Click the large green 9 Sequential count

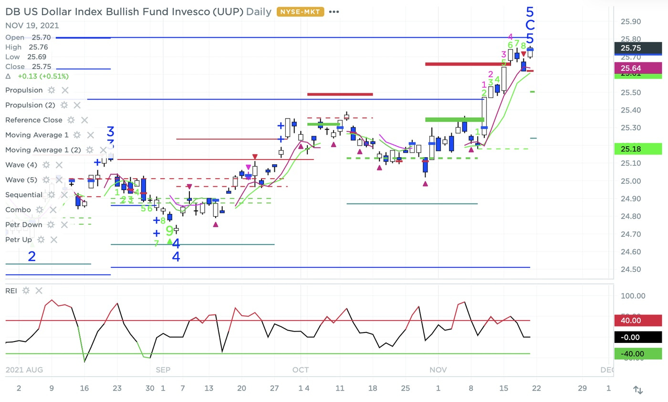point(170,231)
